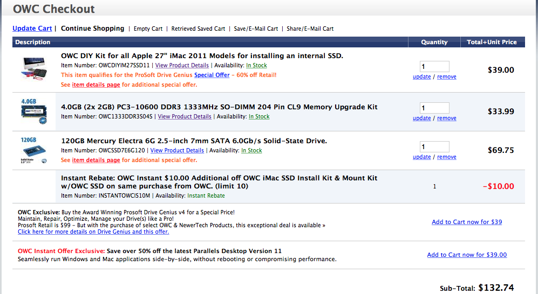538x294 pixels.
Task: Select Continue Shopping link
Action: click(93, 29)
